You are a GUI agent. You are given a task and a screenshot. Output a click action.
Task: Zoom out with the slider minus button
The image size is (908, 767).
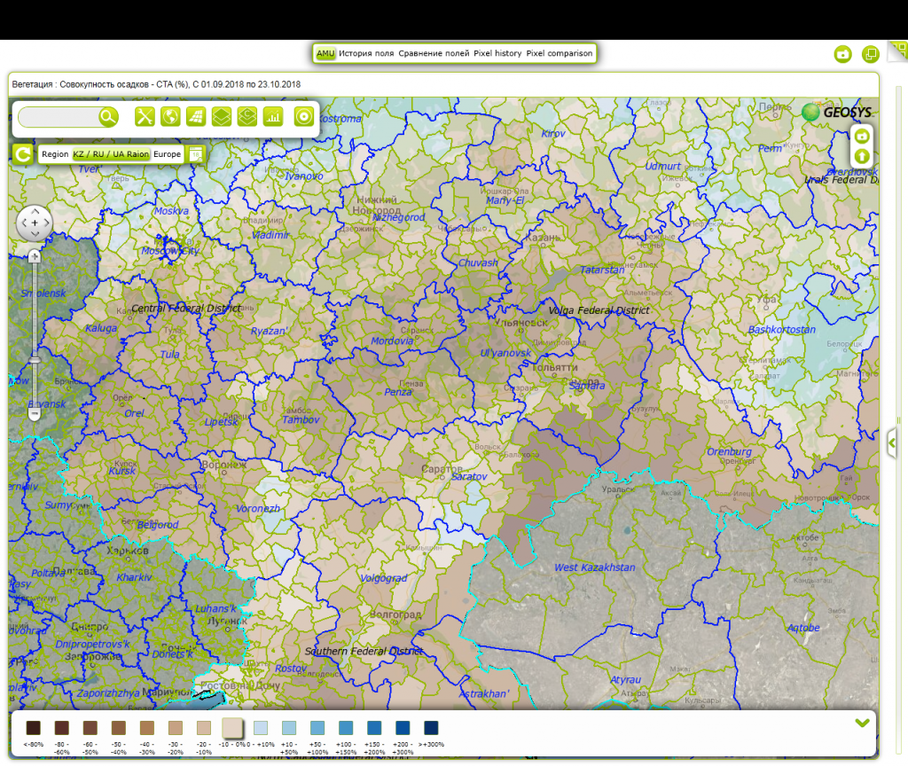35,414
